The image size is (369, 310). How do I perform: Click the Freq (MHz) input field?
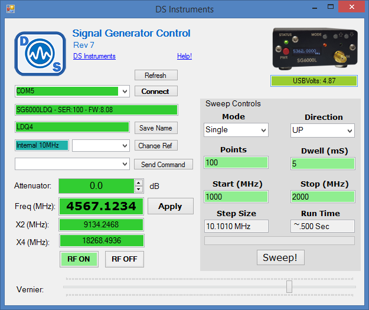pyautogui.click(x=102, y=206)
